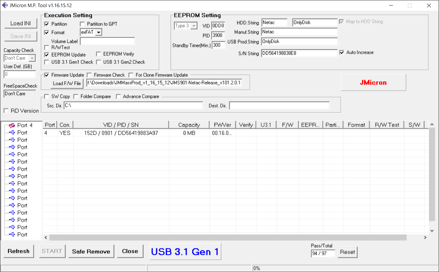Click the S/N String field
Screen dimensions: 439x272
click(x=299, y=53)
